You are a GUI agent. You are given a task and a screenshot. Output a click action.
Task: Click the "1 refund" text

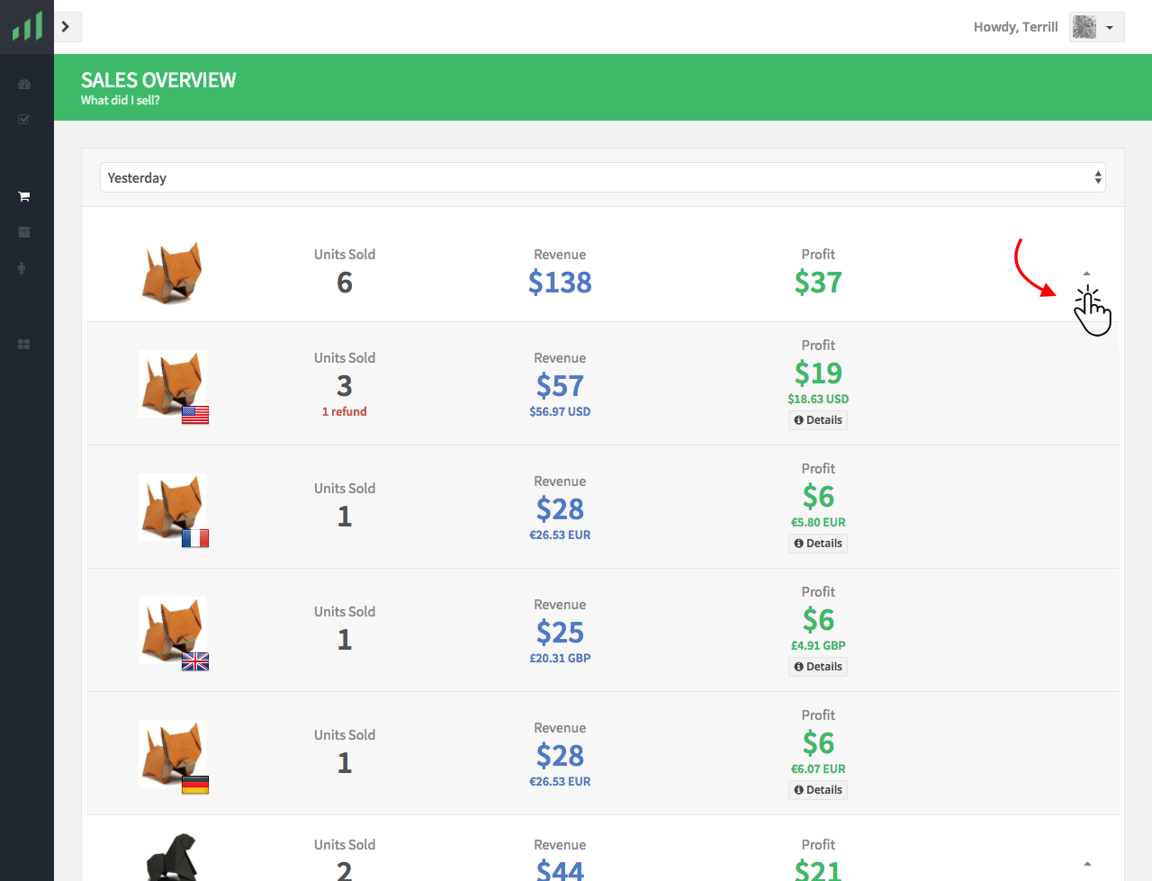tap(345, 411)
